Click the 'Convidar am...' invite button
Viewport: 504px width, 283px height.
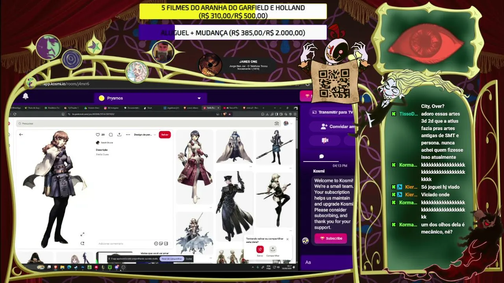338,127
